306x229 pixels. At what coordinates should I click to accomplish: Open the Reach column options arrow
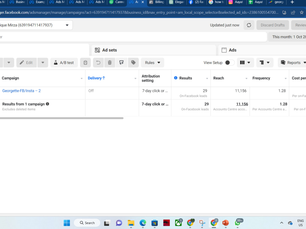click(x=246, y=78)
